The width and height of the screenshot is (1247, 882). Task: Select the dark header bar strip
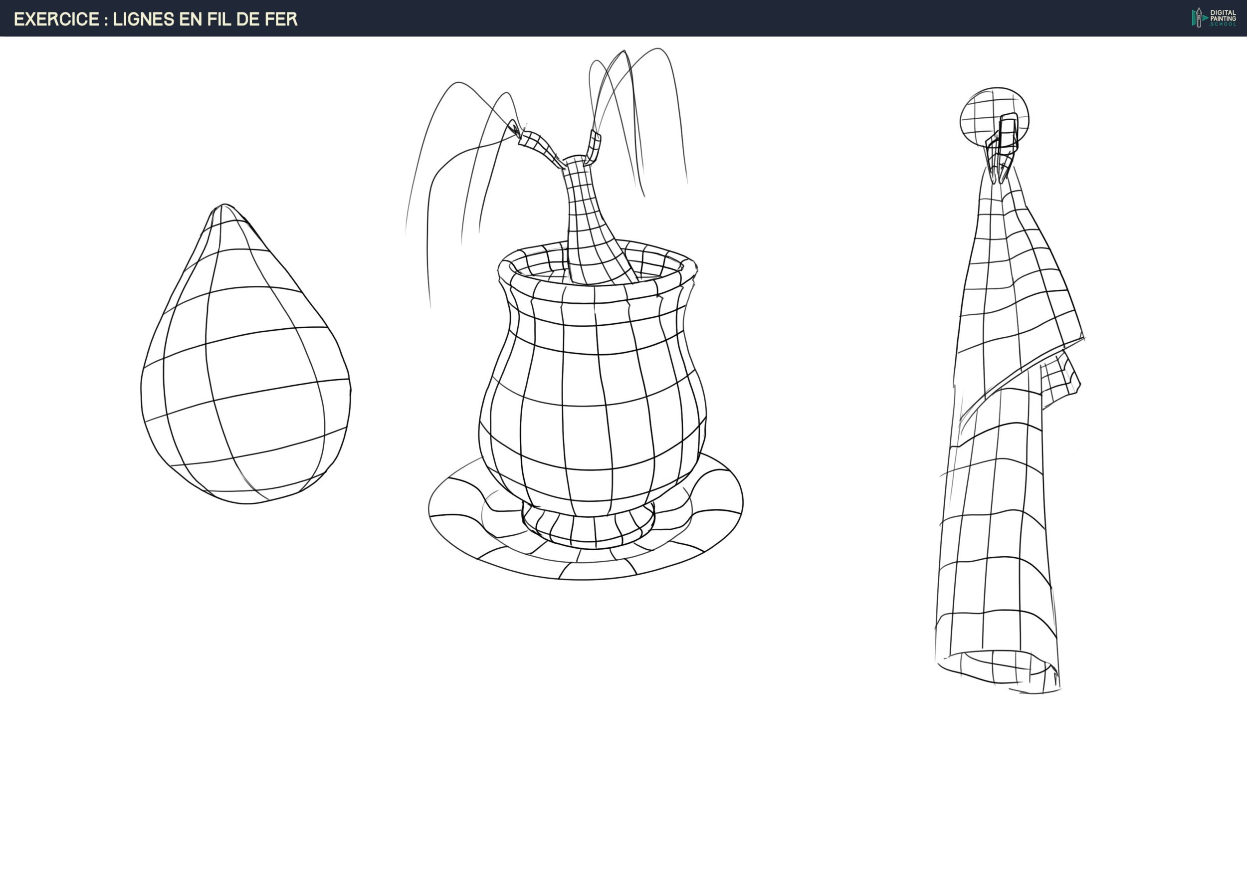click(706, 17)
